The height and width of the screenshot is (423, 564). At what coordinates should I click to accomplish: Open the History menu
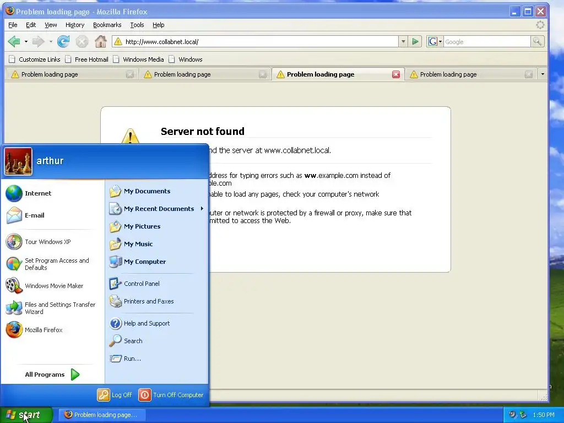75,25
